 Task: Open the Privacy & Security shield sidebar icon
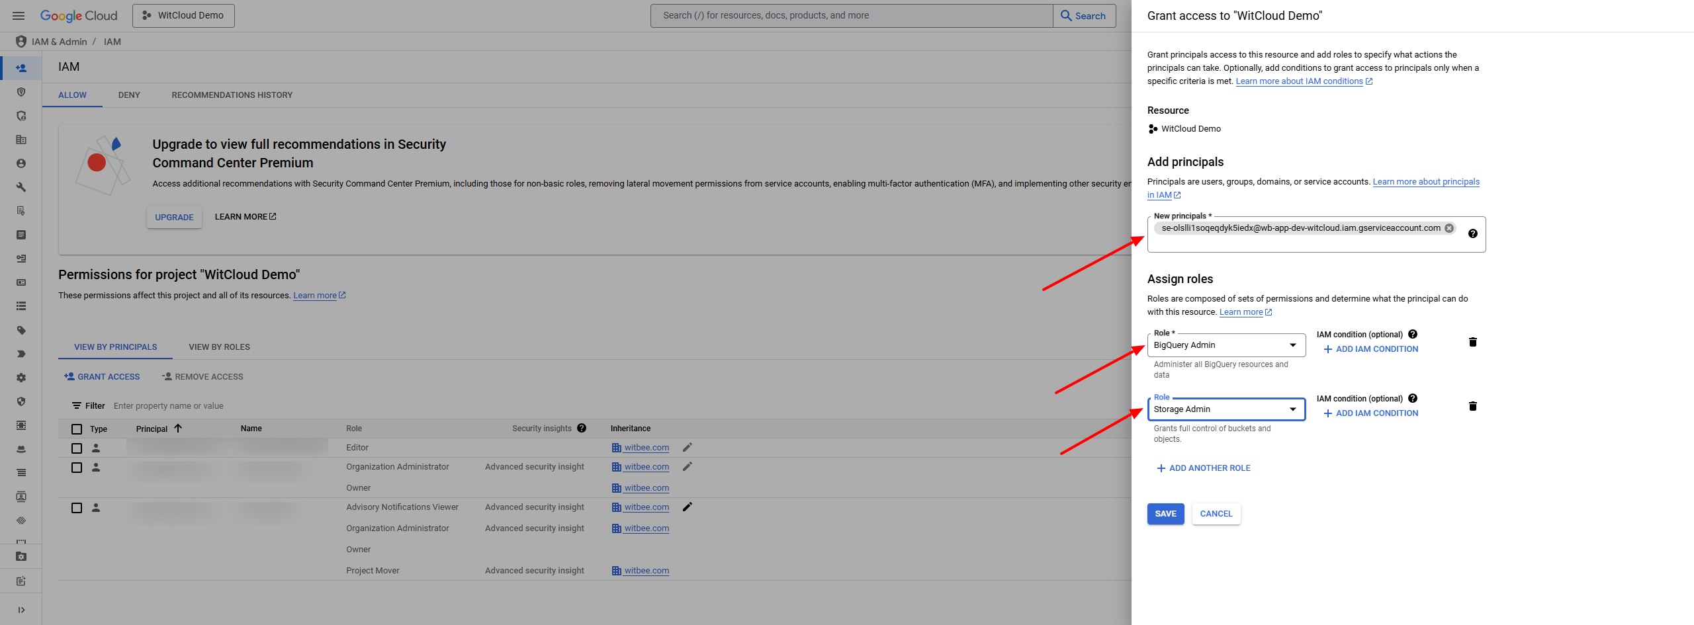point(21,401)
